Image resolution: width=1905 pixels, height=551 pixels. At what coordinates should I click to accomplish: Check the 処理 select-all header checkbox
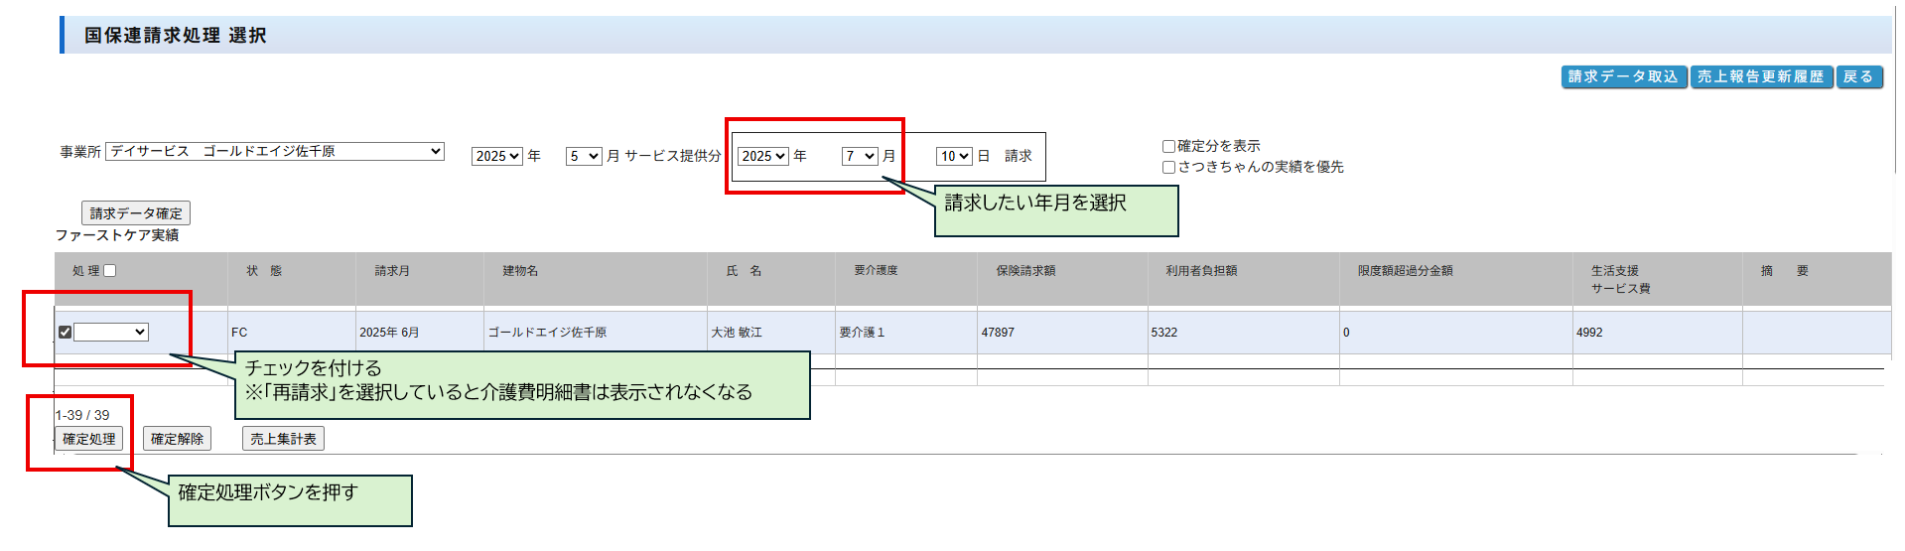[110, 270]
